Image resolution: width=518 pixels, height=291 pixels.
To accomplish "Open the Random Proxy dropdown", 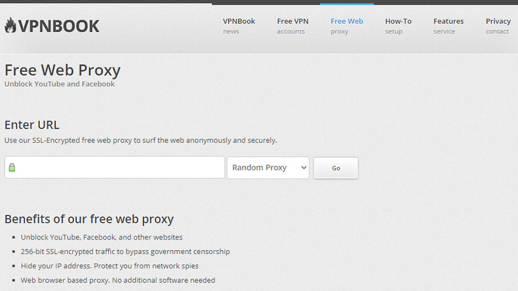I will pos(268,168).
